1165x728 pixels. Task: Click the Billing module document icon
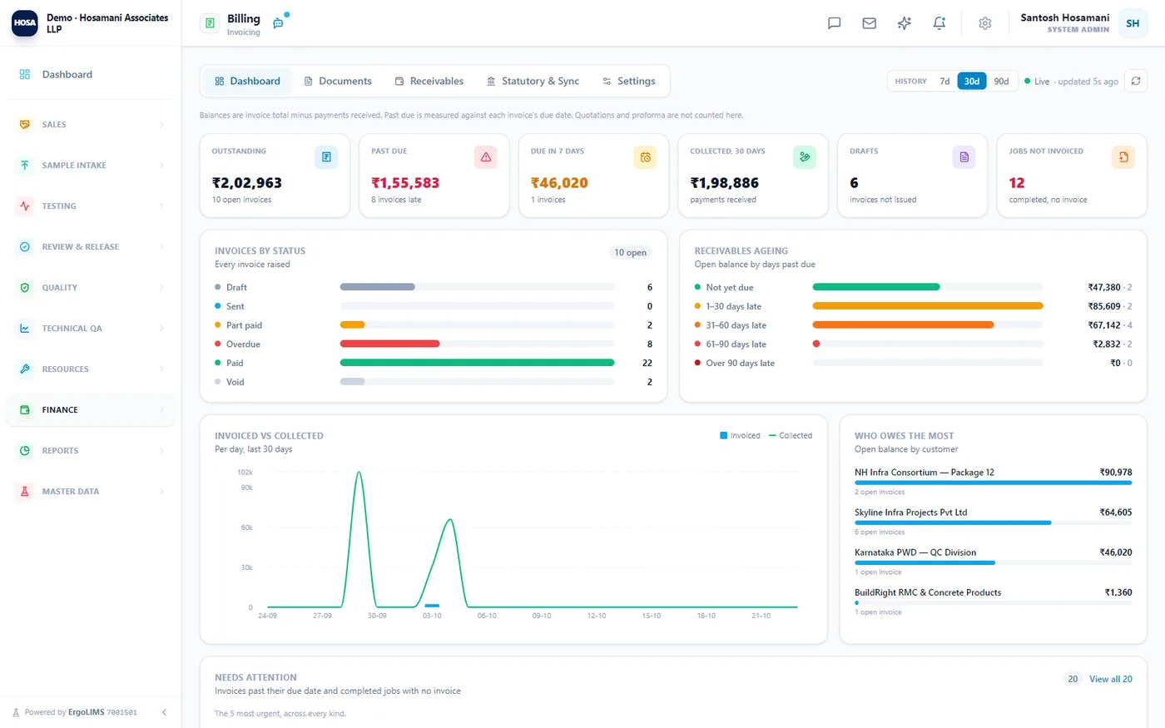pos(210,23)
